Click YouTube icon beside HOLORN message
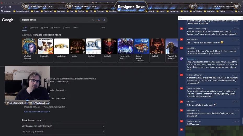 pos(181,48)
